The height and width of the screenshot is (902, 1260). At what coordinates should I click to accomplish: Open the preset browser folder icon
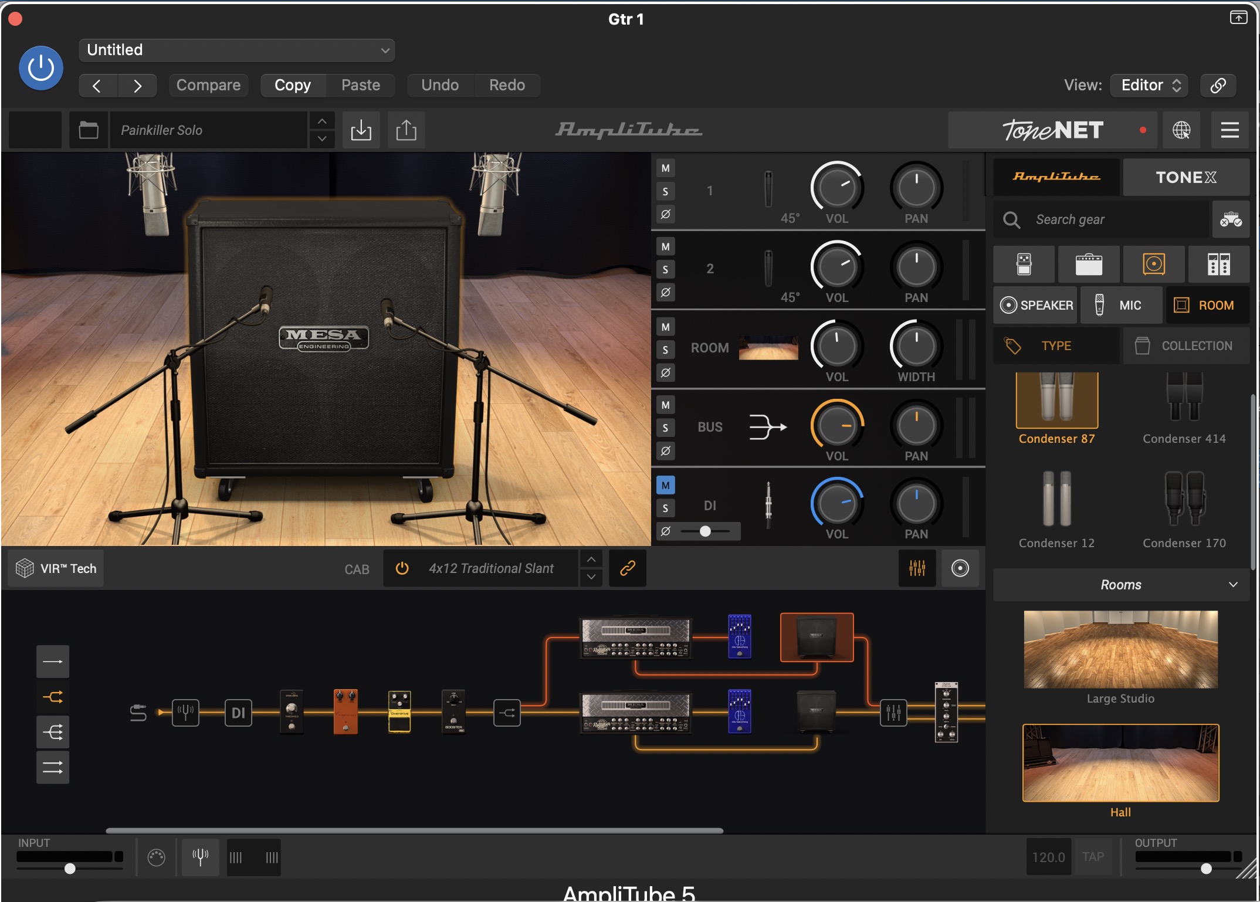(x=89, y=130)
